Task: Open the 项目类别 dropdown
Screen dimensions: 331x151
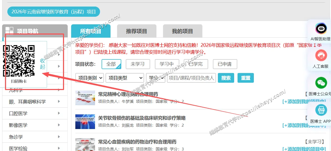Action: click(90, 78)
